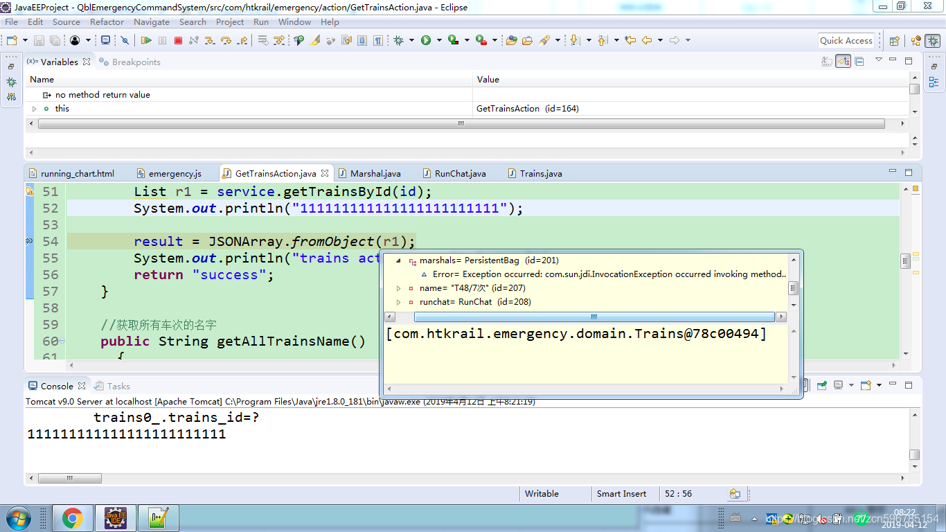Image resolution: width=946 pixels, height=532 pixels.
Task: Switch to the Java EE perspective icon
Action: tap(916, 41)
